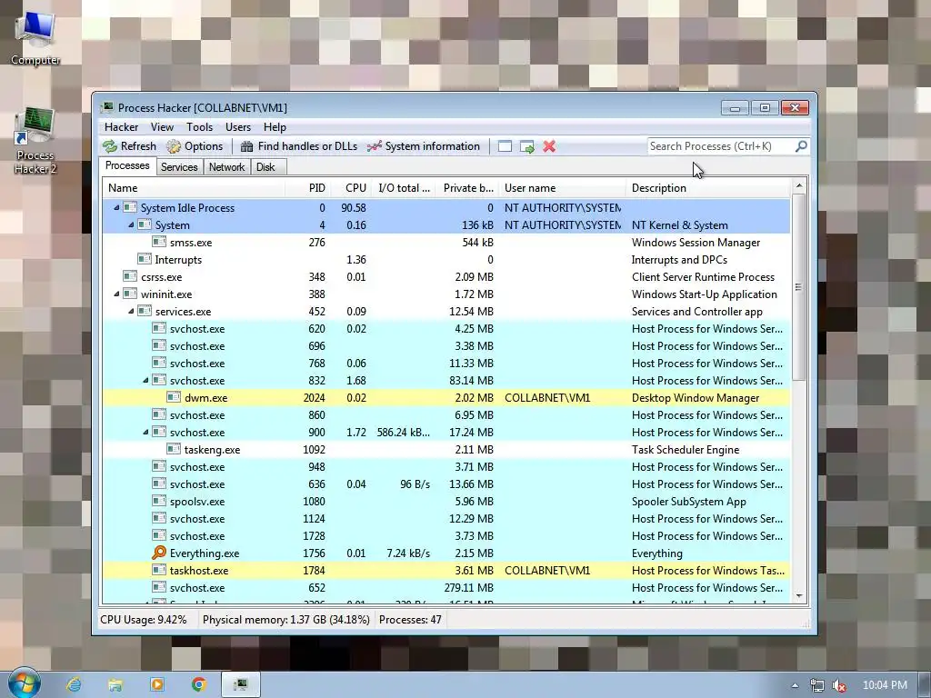Click the red X terminate window icon
931x698 pixels.
549,146
